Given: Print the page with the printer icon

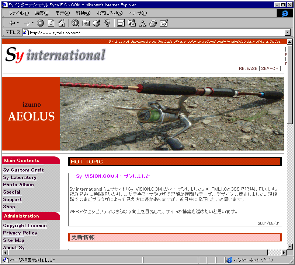Looking at the screenshot, I should coord(153,23).
